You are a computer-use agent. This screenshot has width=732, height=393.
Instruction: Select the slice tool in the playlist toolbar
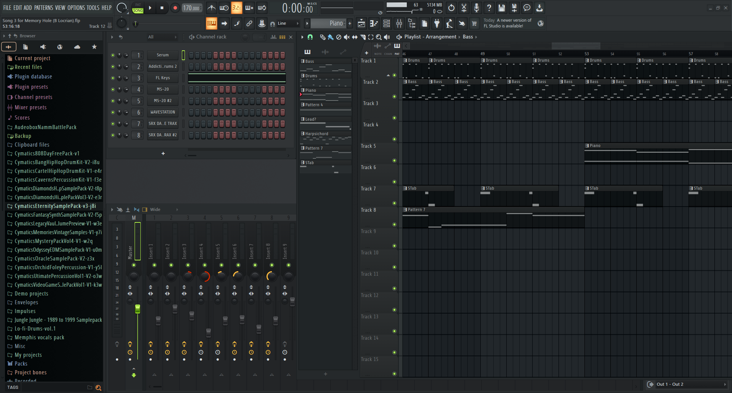point(363,37)
